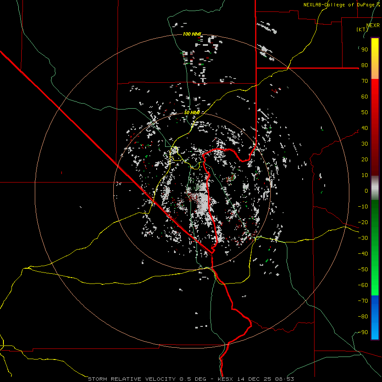
Task: Click the -90 value on the velocity scale
Action: 363,332
